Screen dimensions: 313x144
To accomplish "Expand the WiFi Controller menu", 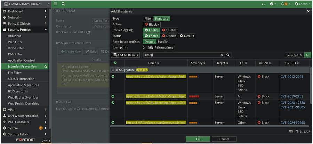I will coord(24,122).
